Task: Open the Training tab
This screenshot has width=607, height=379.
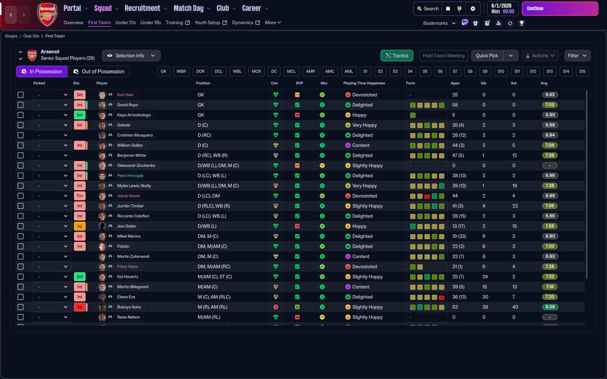Action: pos(178,23)
